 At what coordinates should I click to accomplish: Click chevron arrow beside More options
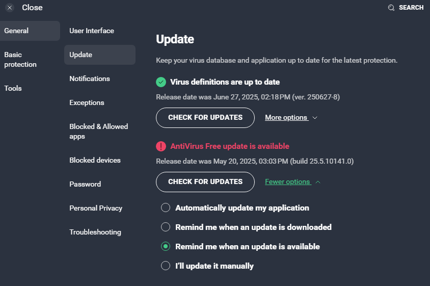(315, 118)
